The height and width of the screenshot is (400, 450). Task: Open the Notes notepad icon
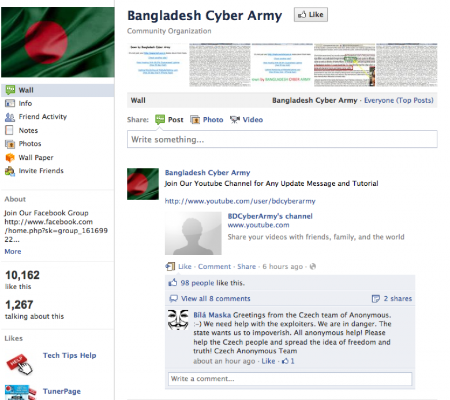tap(9, 130)
